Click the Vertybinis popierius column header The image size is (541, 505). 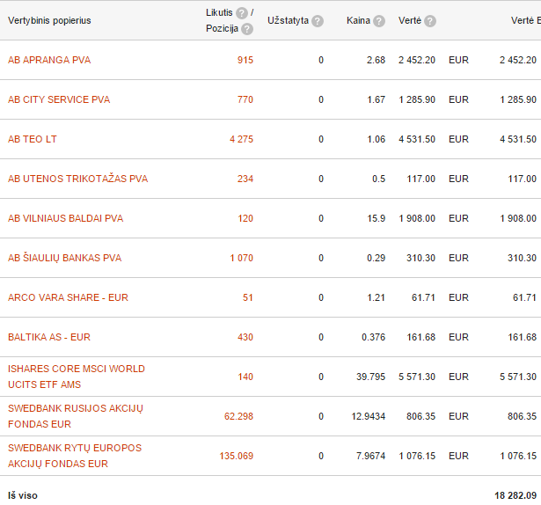click(x=49, y=21)
